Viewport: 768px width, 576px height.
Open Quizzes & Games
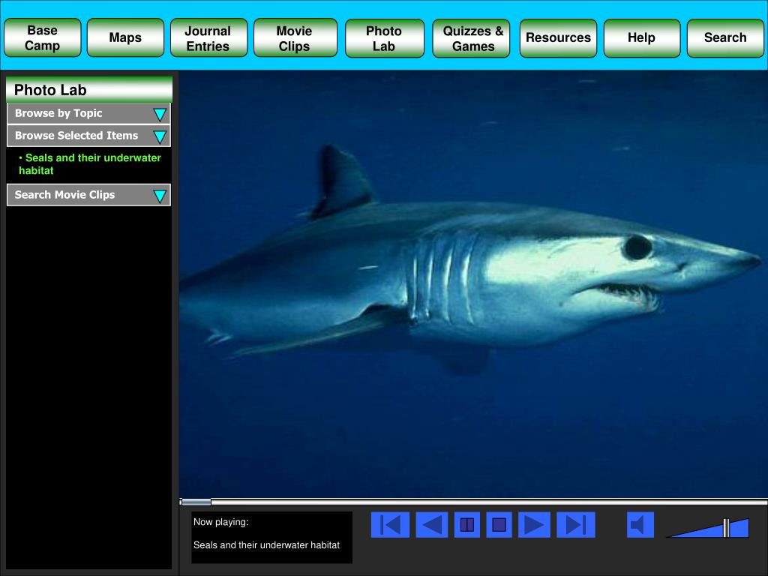click(x=471, y=38)
